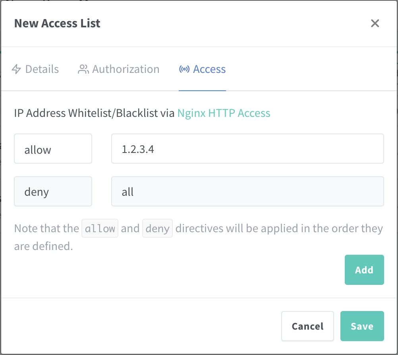
Task: Open the Nginx HTTP Access documentation link
Action: tap(224, 113)
